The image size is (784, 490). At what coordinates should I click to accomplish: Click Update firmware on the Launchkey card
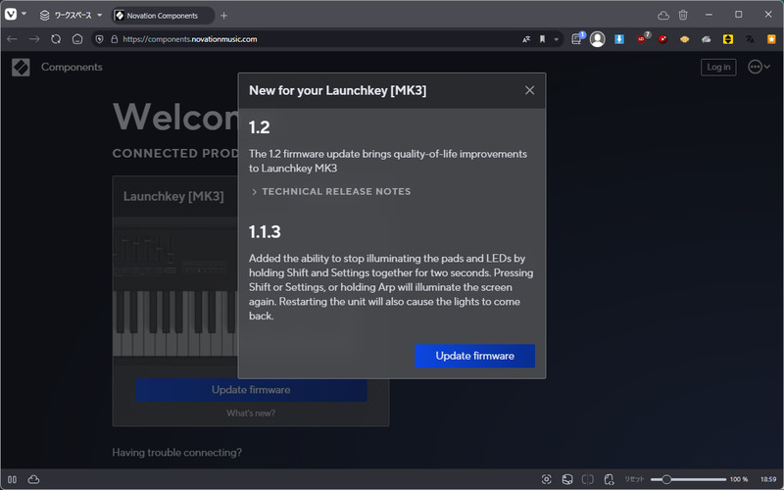[251, 389]
